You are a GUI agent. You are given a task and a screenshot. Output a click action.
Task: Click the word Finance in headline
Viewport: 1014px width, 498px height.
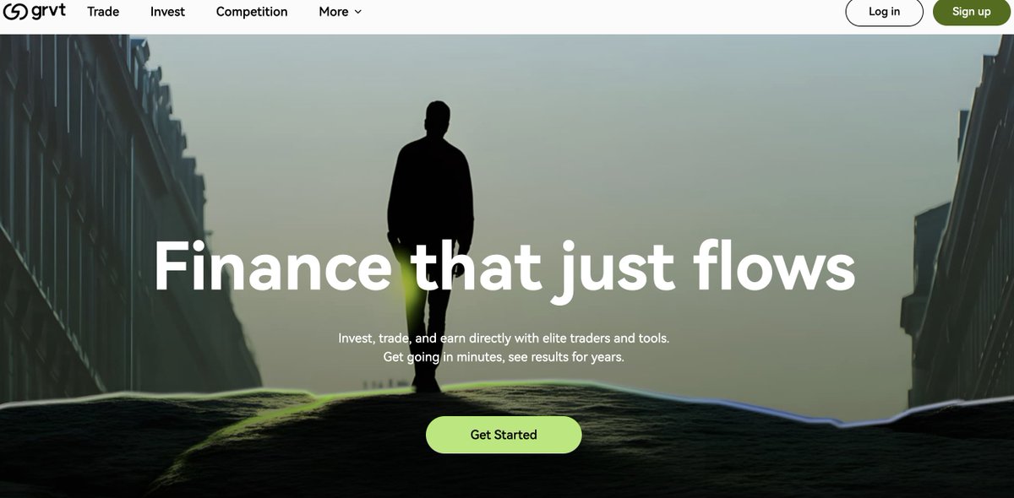272,266
